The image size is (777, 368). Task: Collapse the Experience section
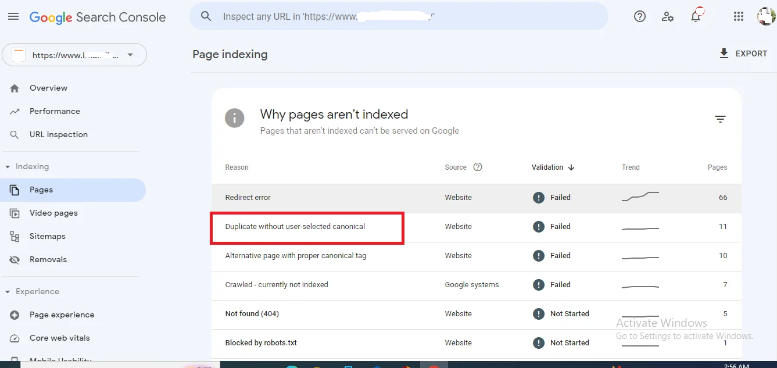coord(8,292)
